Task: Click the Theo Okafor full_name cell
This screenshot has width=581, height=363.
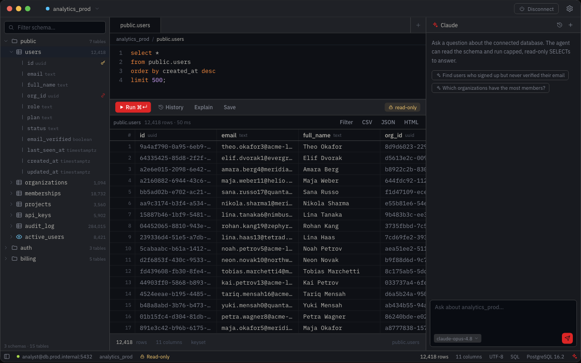Action: click(x=339, y=147)
